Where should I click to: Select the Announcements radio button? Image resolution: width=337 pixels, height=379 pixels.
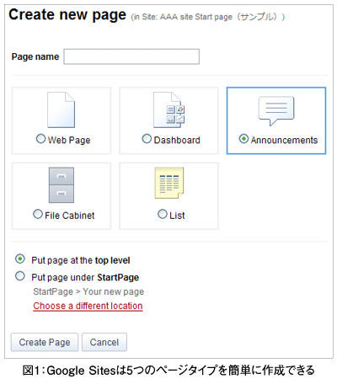[x=243, y=139]
